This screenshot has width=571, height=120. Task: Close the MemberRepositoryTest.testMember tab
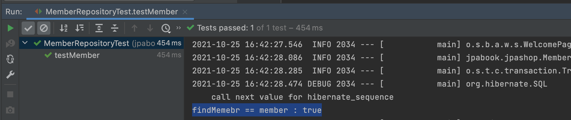tap(185, 12)
